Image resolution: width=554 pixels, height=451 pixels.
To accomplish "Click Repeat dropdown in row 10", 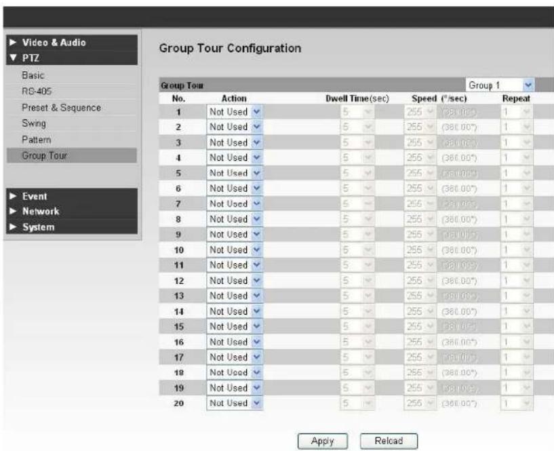I will pos(517,250).
